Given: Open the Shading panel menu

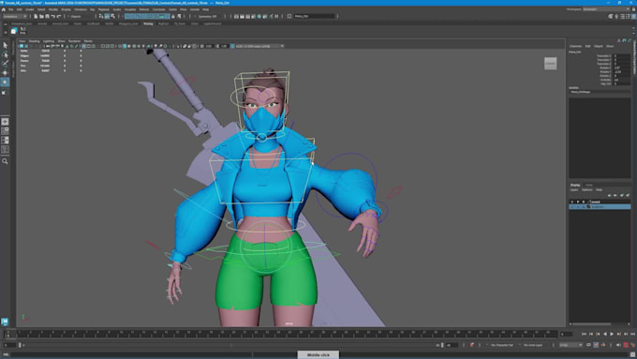Looking at the screenshot, I should pos(34,41).
